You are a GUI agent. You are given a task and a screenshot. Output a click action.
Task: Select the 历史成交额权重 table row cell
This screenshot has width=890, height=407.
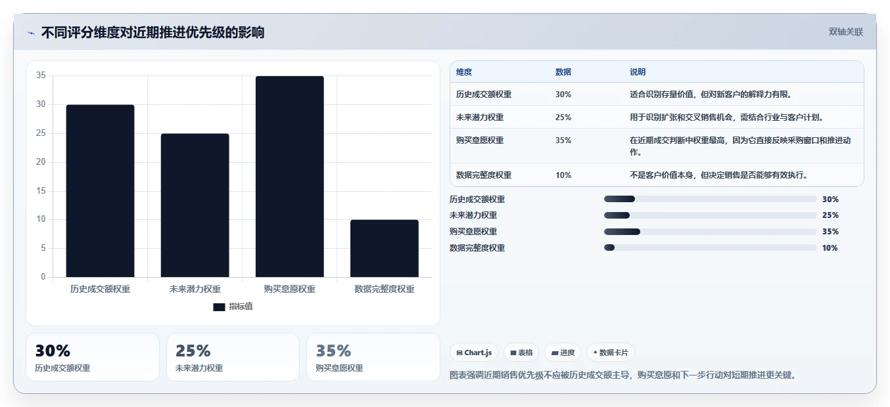(484, 95)
